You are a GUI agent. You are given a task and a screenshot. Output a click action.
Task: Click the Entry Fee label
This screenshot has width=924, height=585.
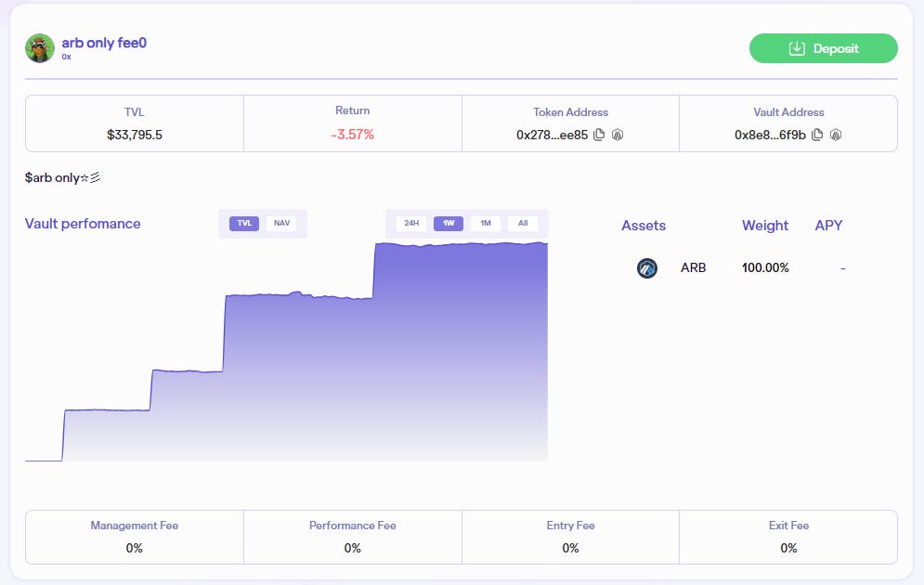(x=570, y=526)
